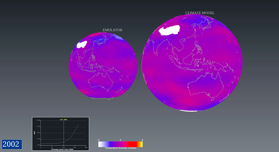Click the Climate Model globe
This screenshot has width=279, height=152.
[193, 63]
